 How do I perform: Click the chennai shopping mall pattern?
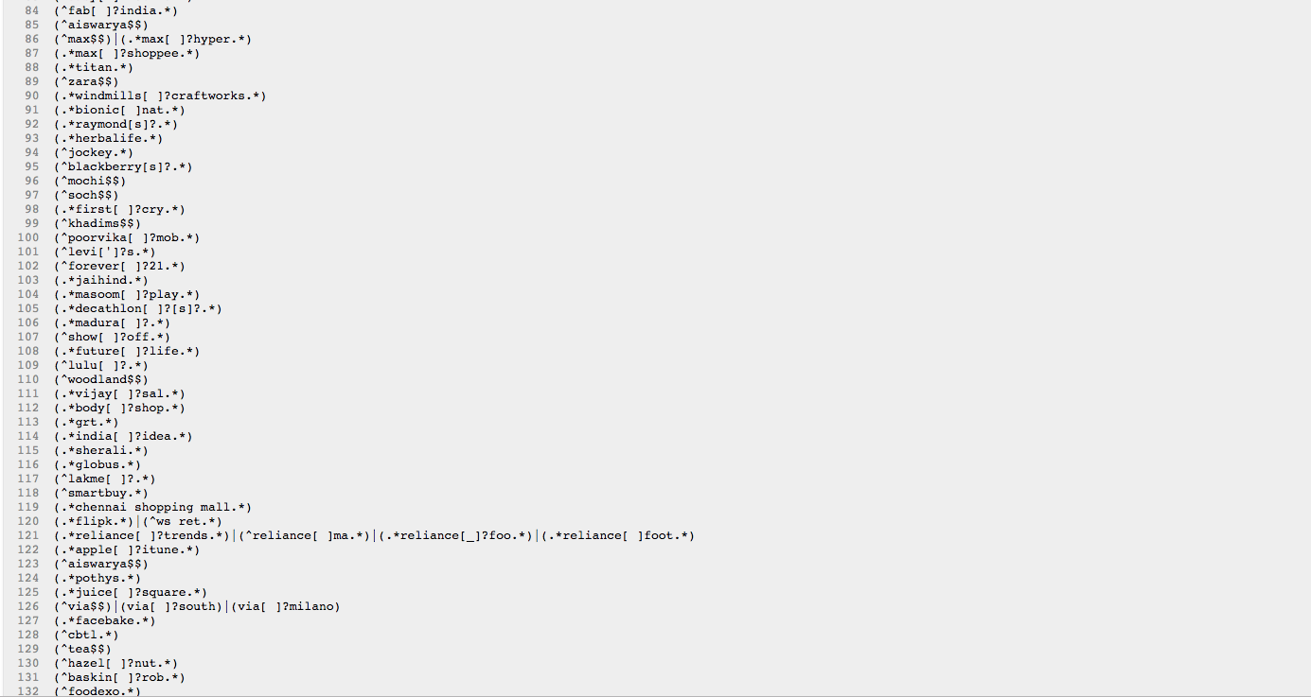coord(151,508)
